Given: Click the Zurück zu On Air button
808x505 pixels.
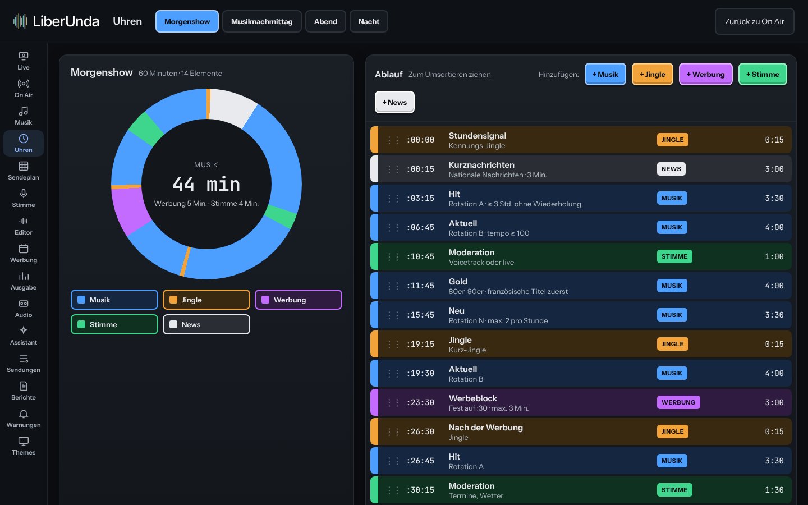Looking at the screenshot, I should (x=755, y=21).
